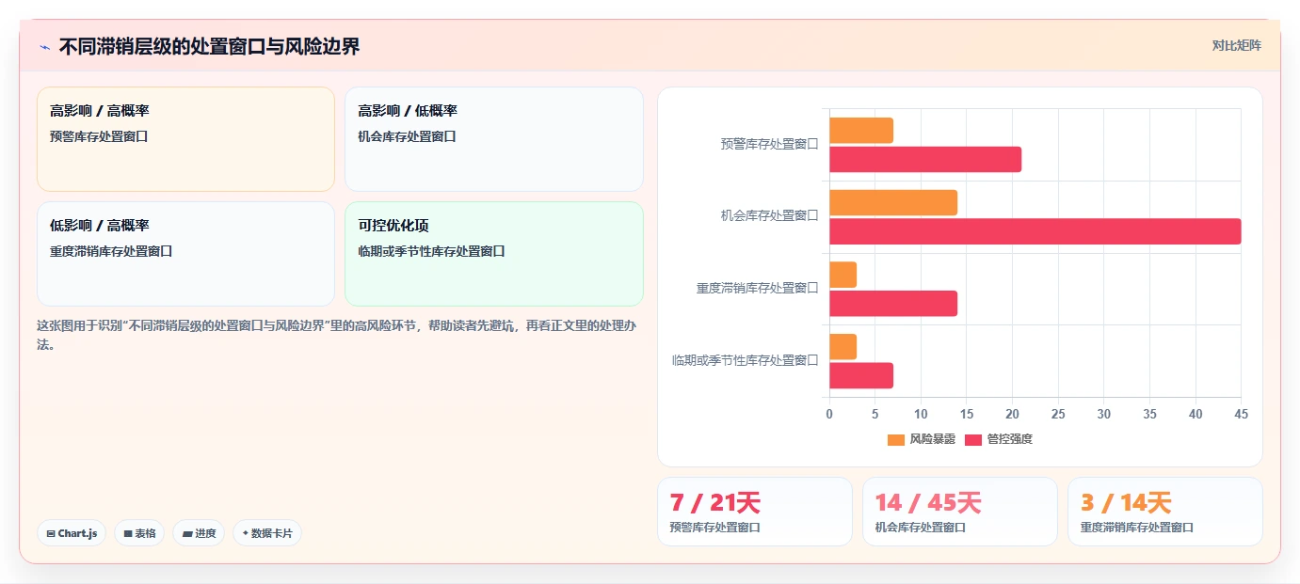Screen dimensions: 1300x584
Task: Click orange bar for 重度滞销库存处置窗口
Action: tap(843, 275)
